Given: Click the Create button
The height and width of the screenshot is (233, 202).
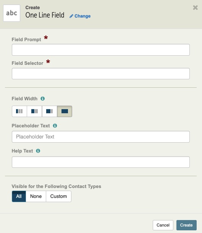Looking at the screenshot, I should coord(186,225).
